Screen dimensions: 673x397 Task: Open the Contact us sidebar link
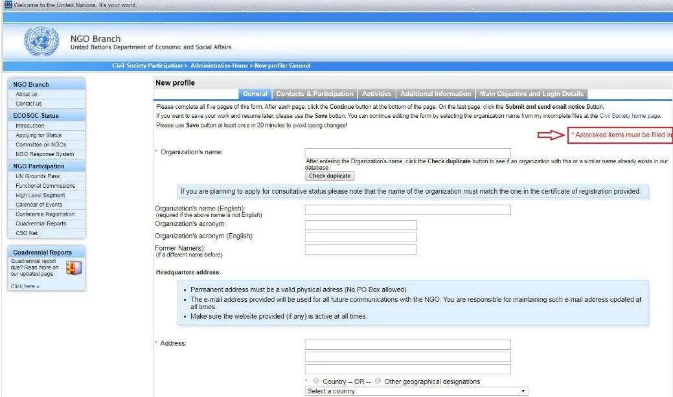click(29, 104)
